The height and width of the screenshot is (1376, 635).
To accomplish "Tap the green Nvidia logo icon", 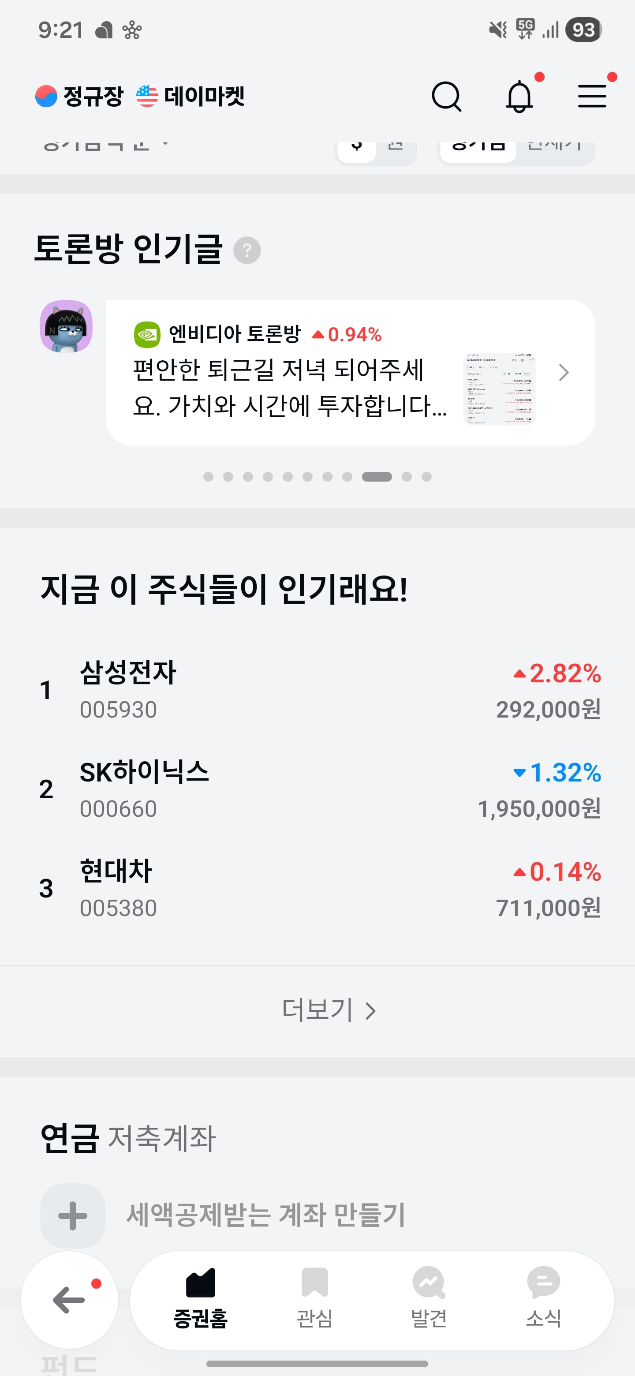I will click(x=147, y=334).
